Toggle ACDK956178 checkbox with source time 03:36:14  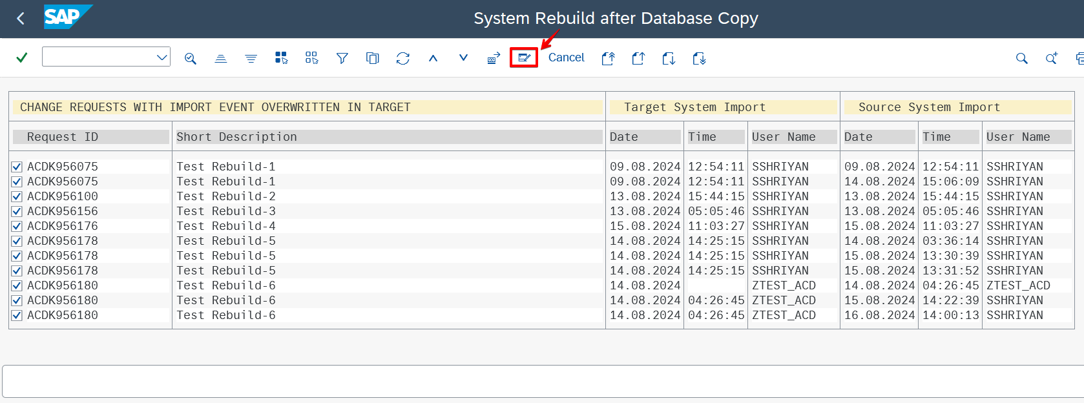tap(17, 241)
